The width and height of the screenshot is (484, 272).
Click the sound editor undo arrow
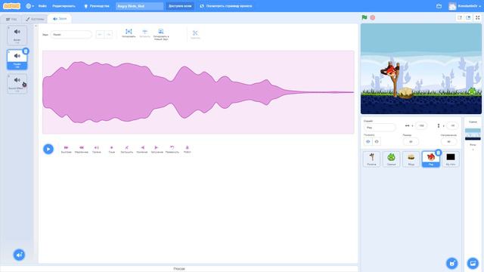(x=100, y=35)
